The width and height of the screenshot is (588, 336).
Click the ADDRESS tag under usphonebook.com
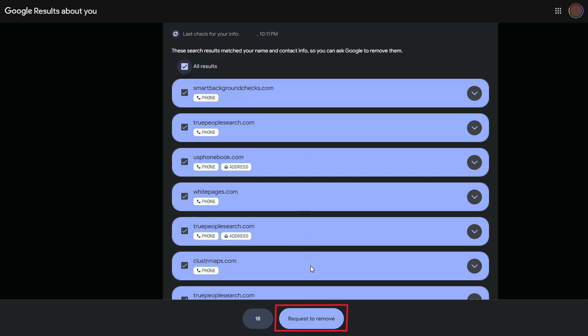click(236, 167)
